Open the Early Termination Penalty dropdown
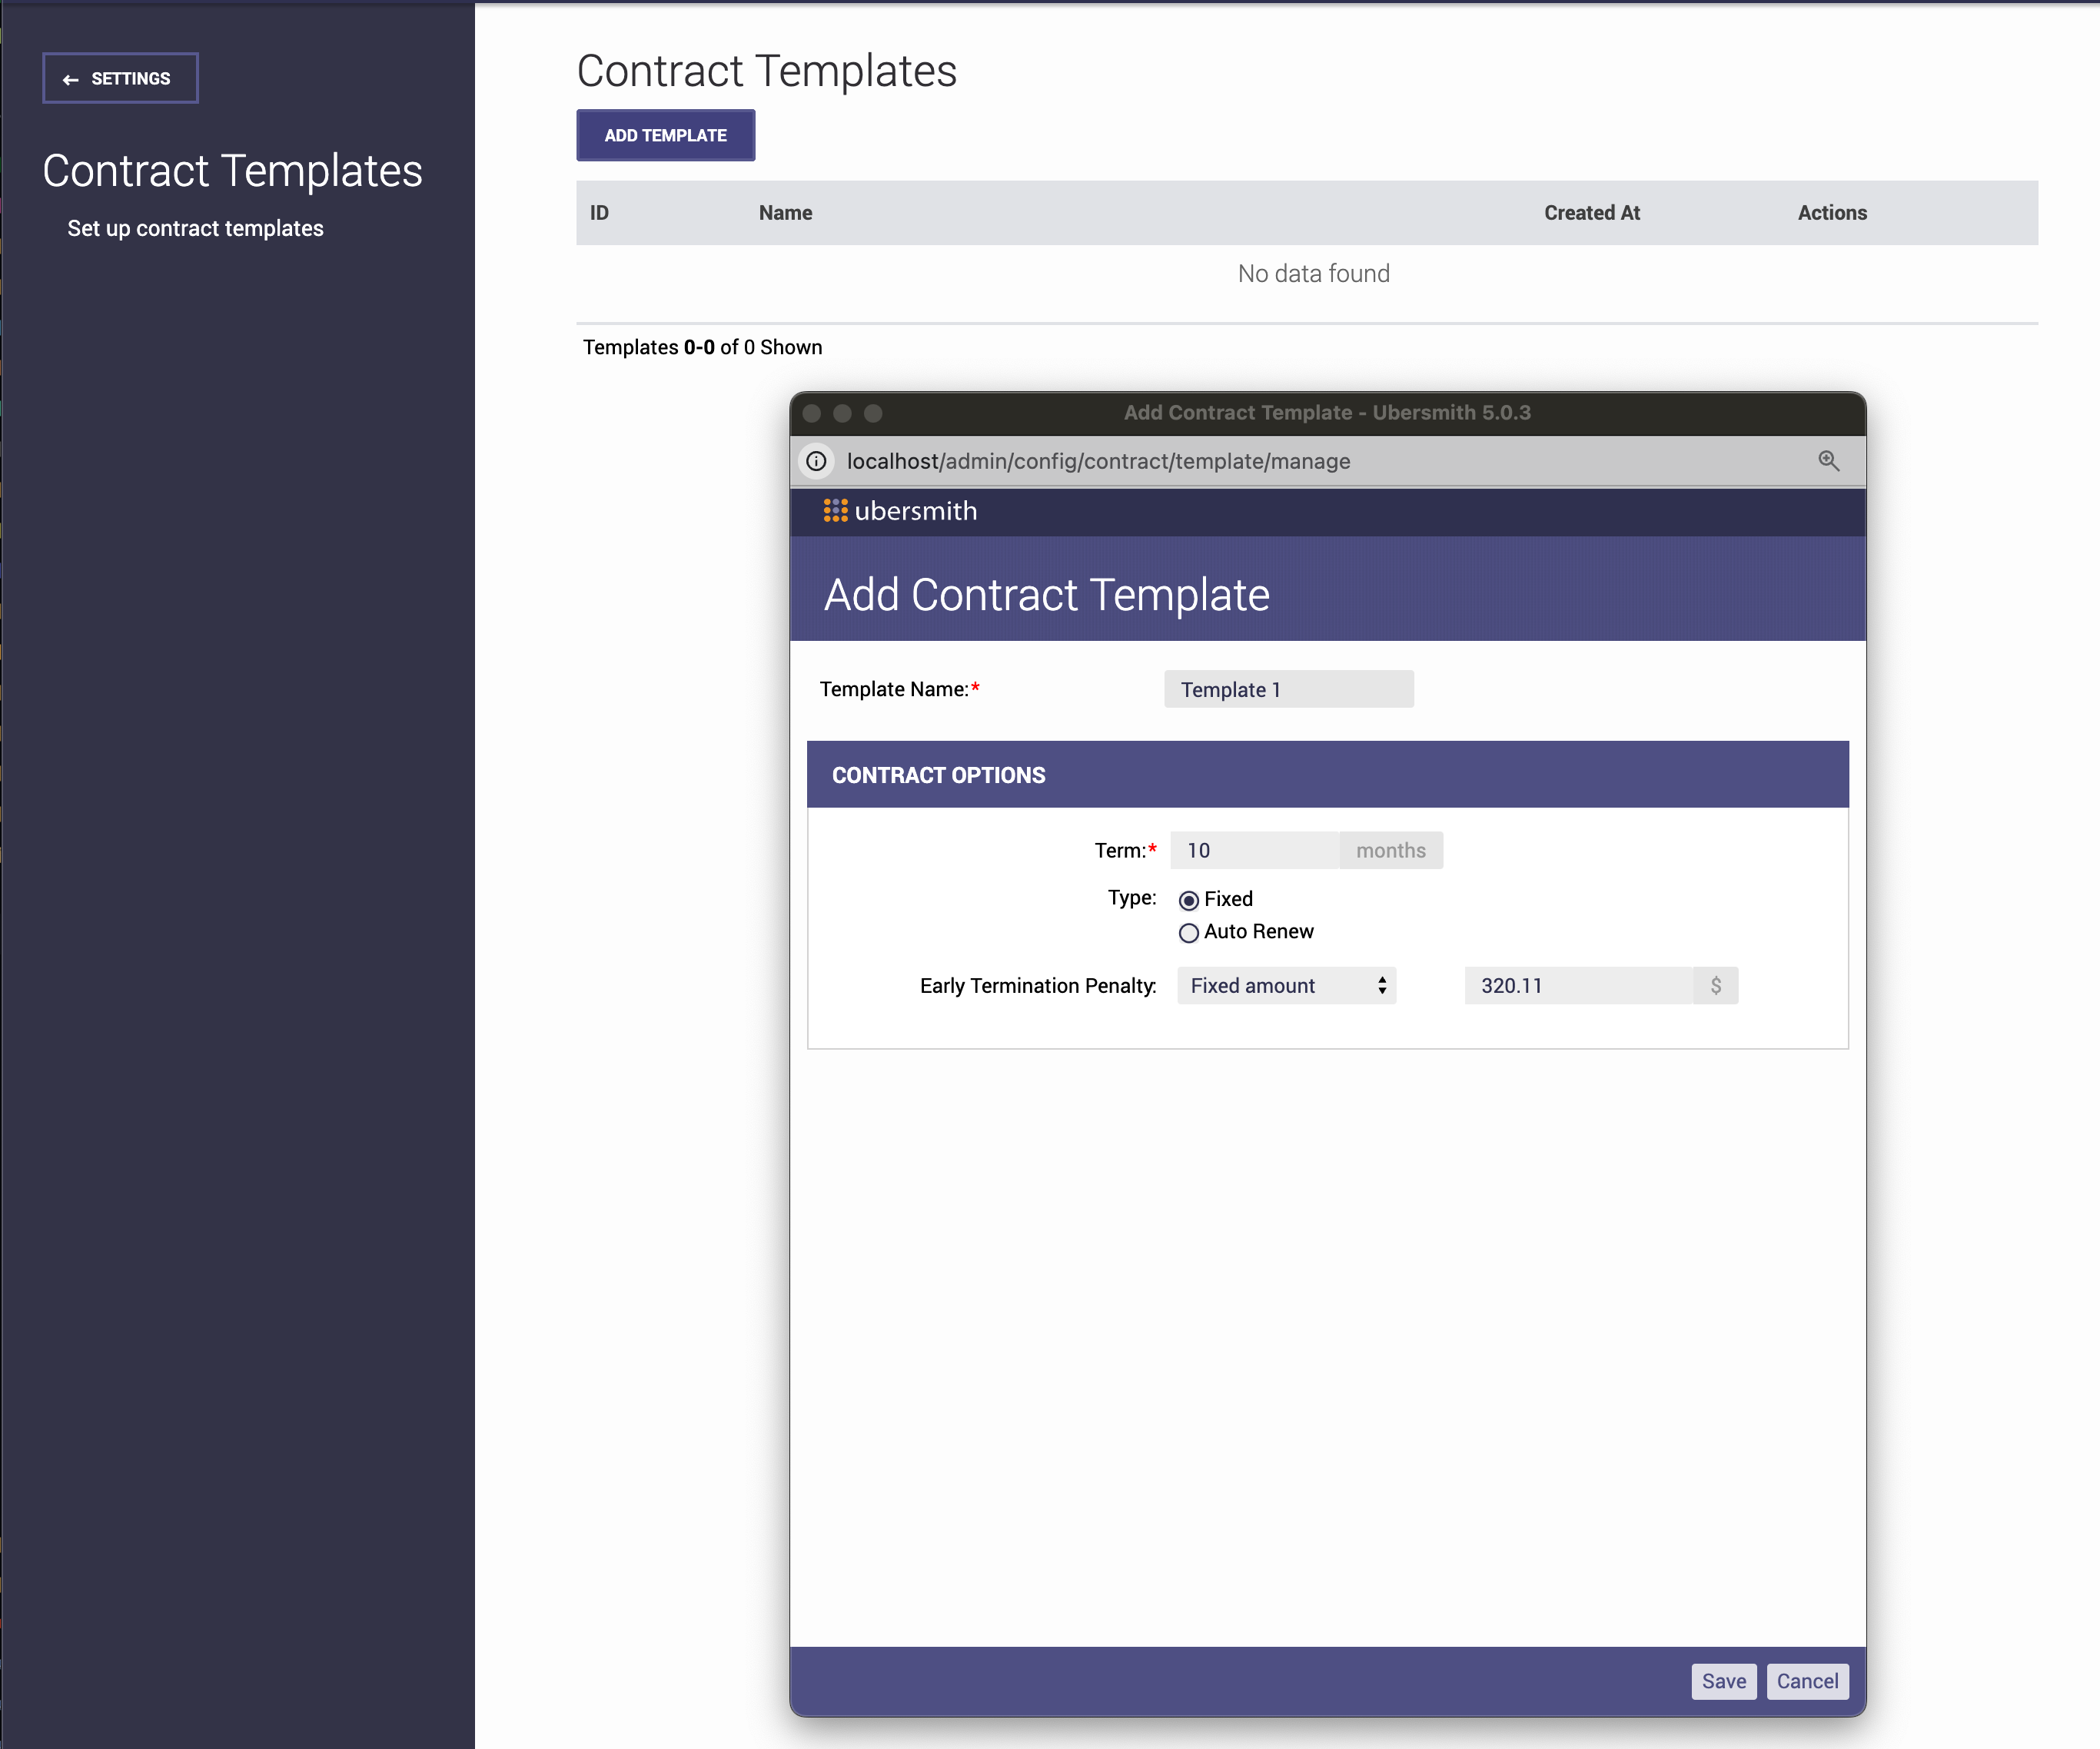The height and width of the screenshot is (1749, 2100). click(1285, 986)
